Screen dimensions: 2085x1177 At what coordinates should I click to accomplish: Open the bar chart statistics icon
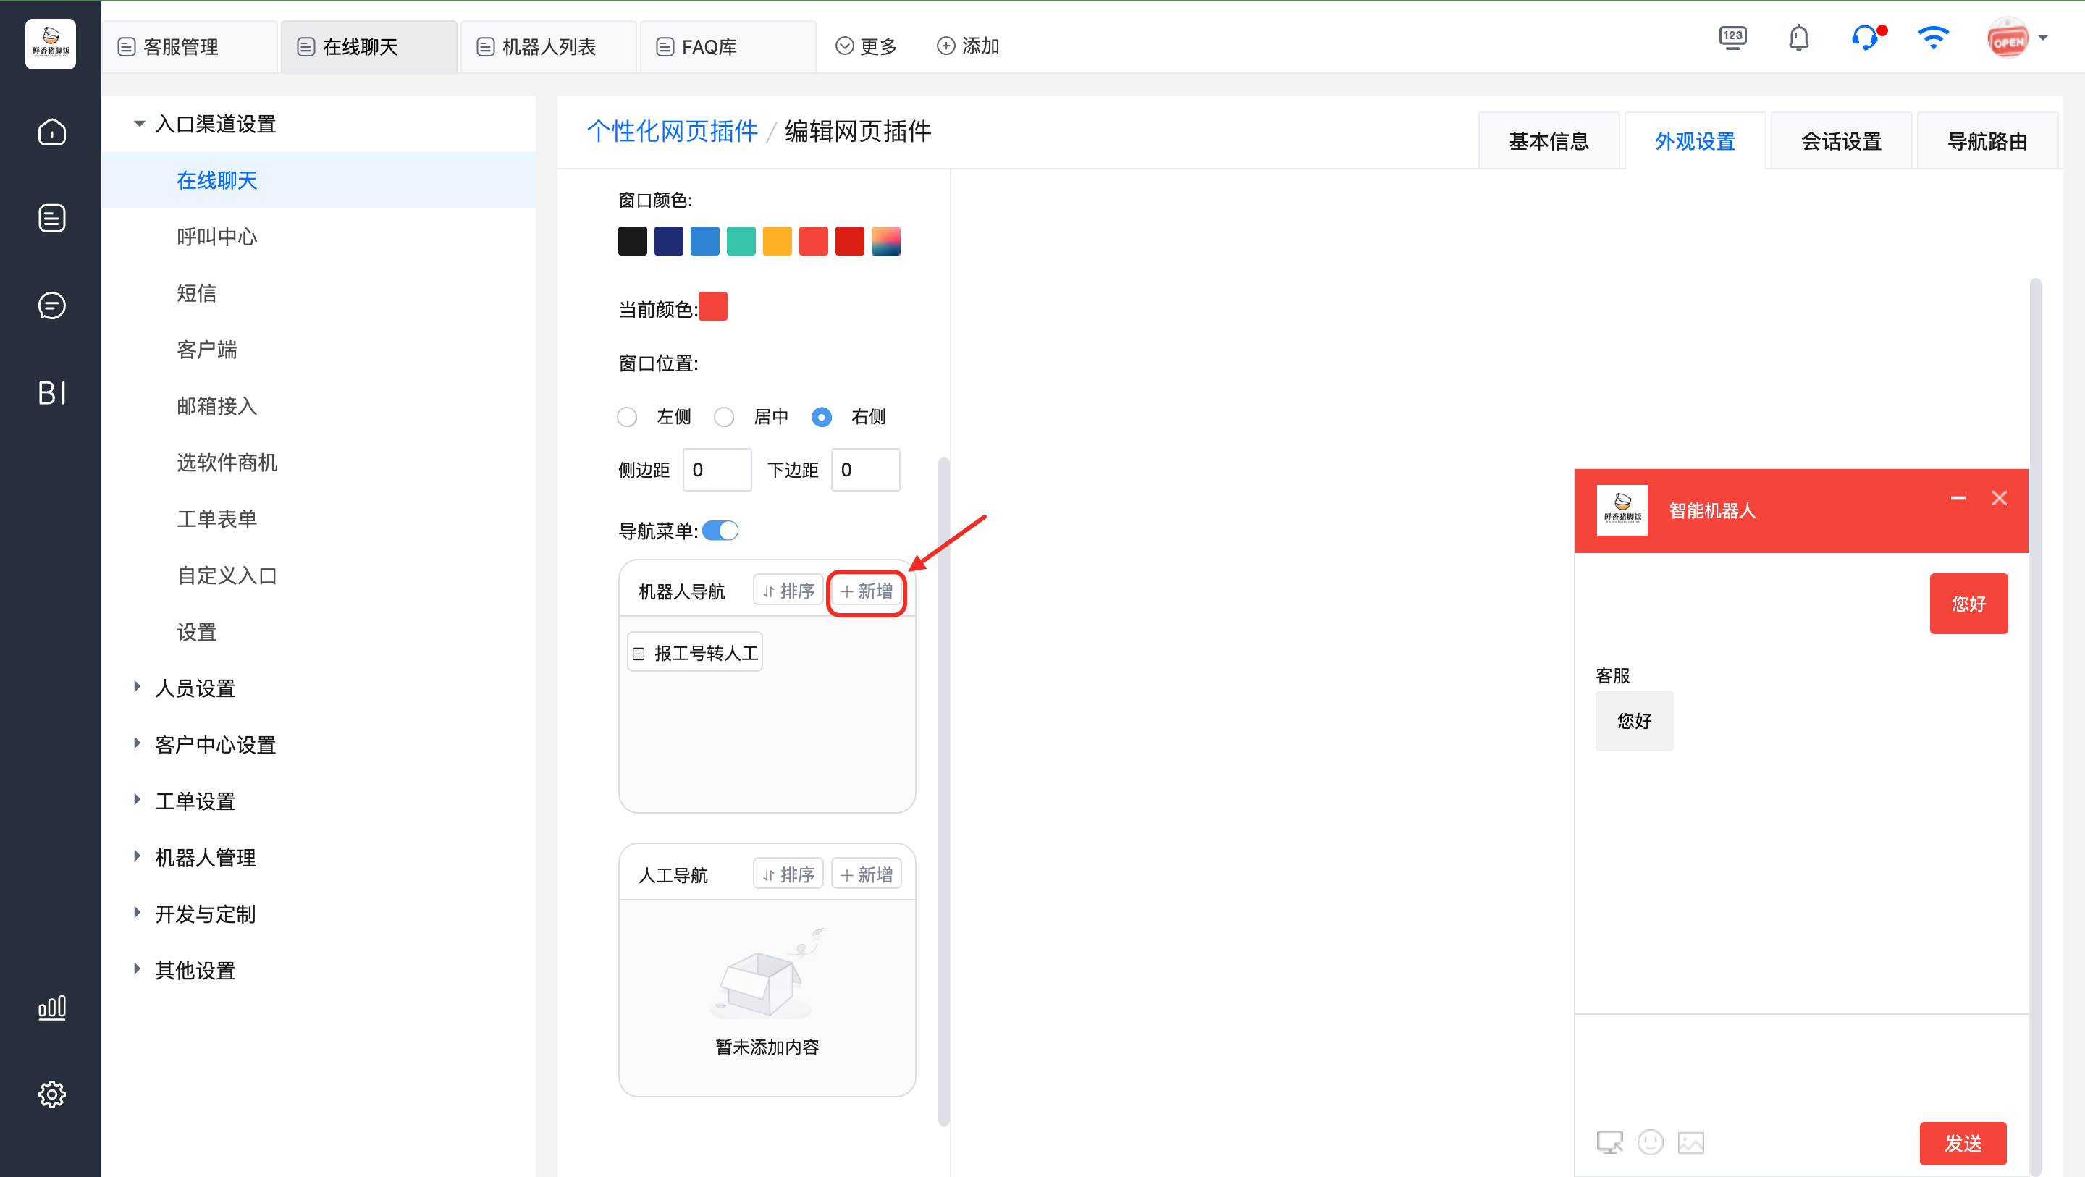52,1008
